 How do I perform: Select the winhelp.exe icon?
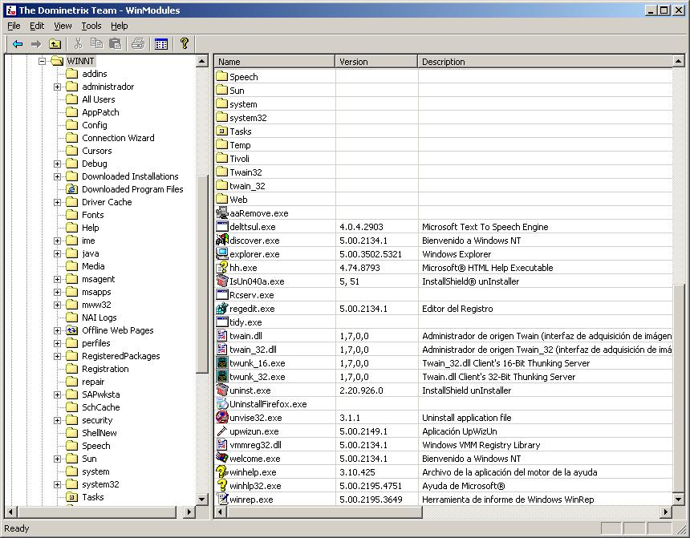(x=221, y=472)
